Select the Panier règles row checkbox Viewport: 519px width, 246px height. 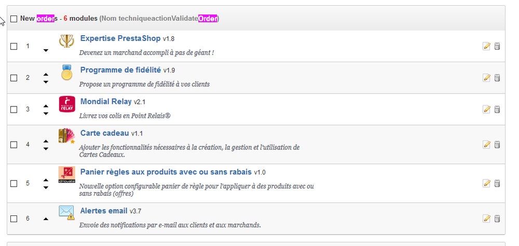point(13,183)
